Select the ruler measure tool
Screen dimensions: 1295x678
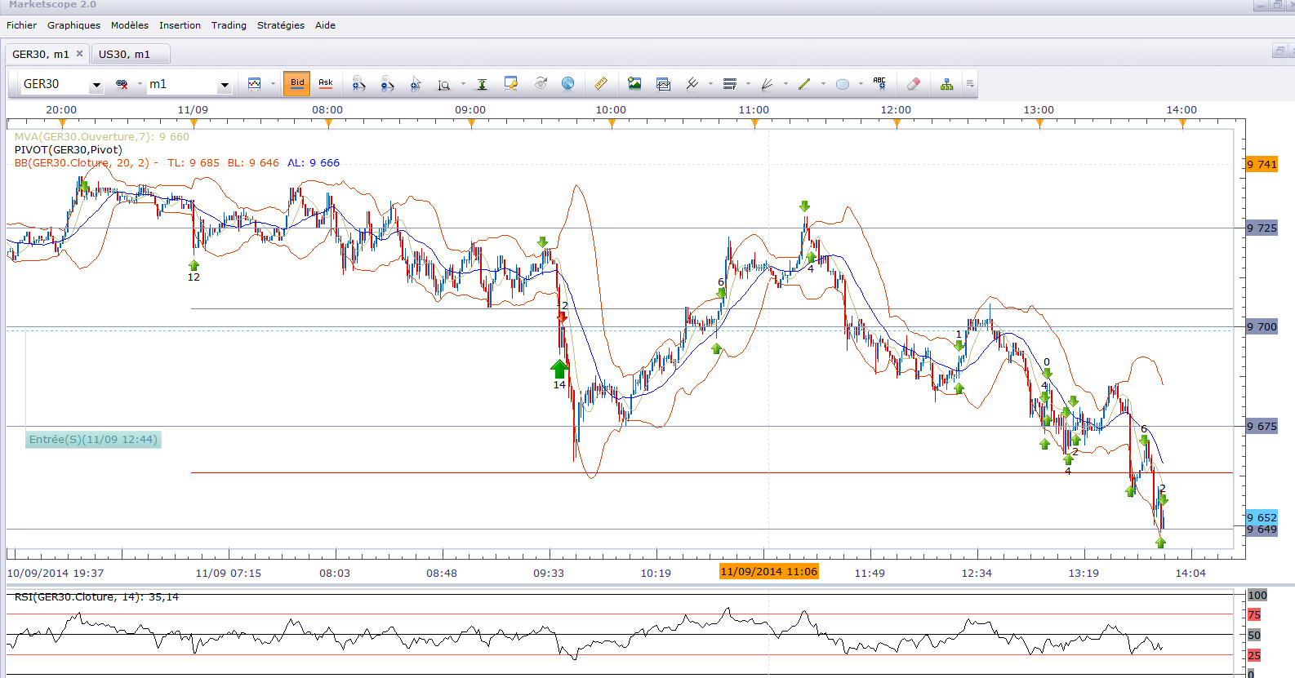click(x=601, y=84)
